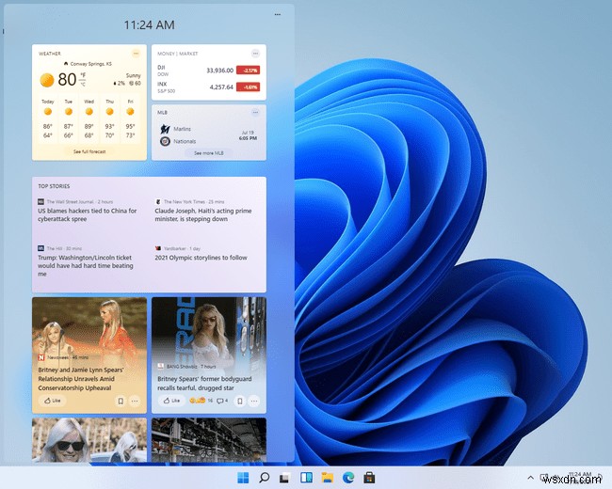The height and width of the screenshot is (489, 612).
Task: Show hidden icons in the system tray
Action: tap(530, 478)
